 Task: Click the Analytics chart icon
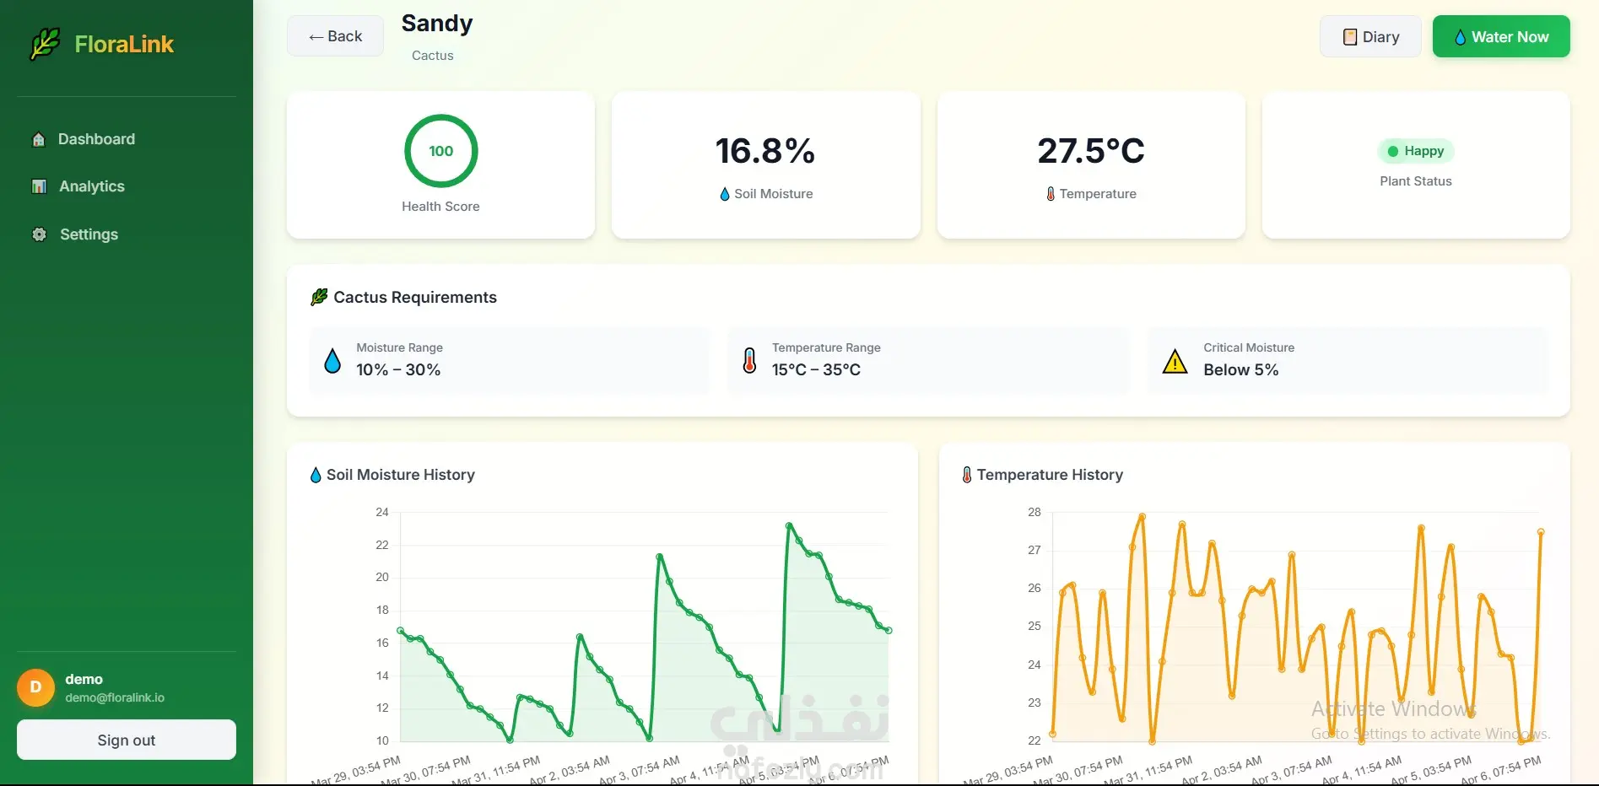point(39,186)
